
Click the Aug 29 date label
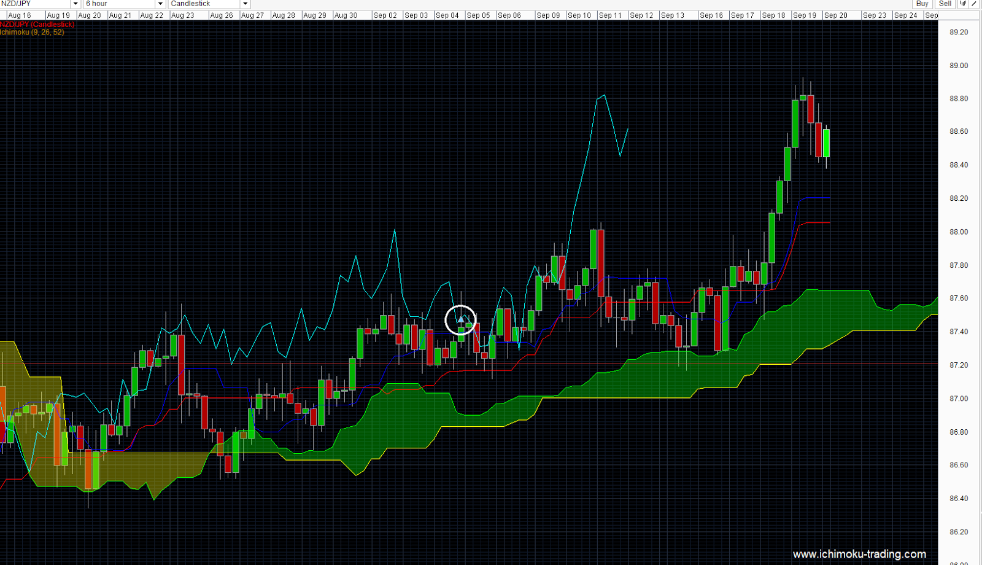(x=315, y=15)
